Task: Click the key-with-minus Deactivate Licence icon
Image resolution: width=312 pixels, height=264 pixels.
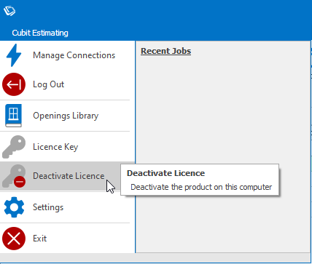Action: point(14,176)
